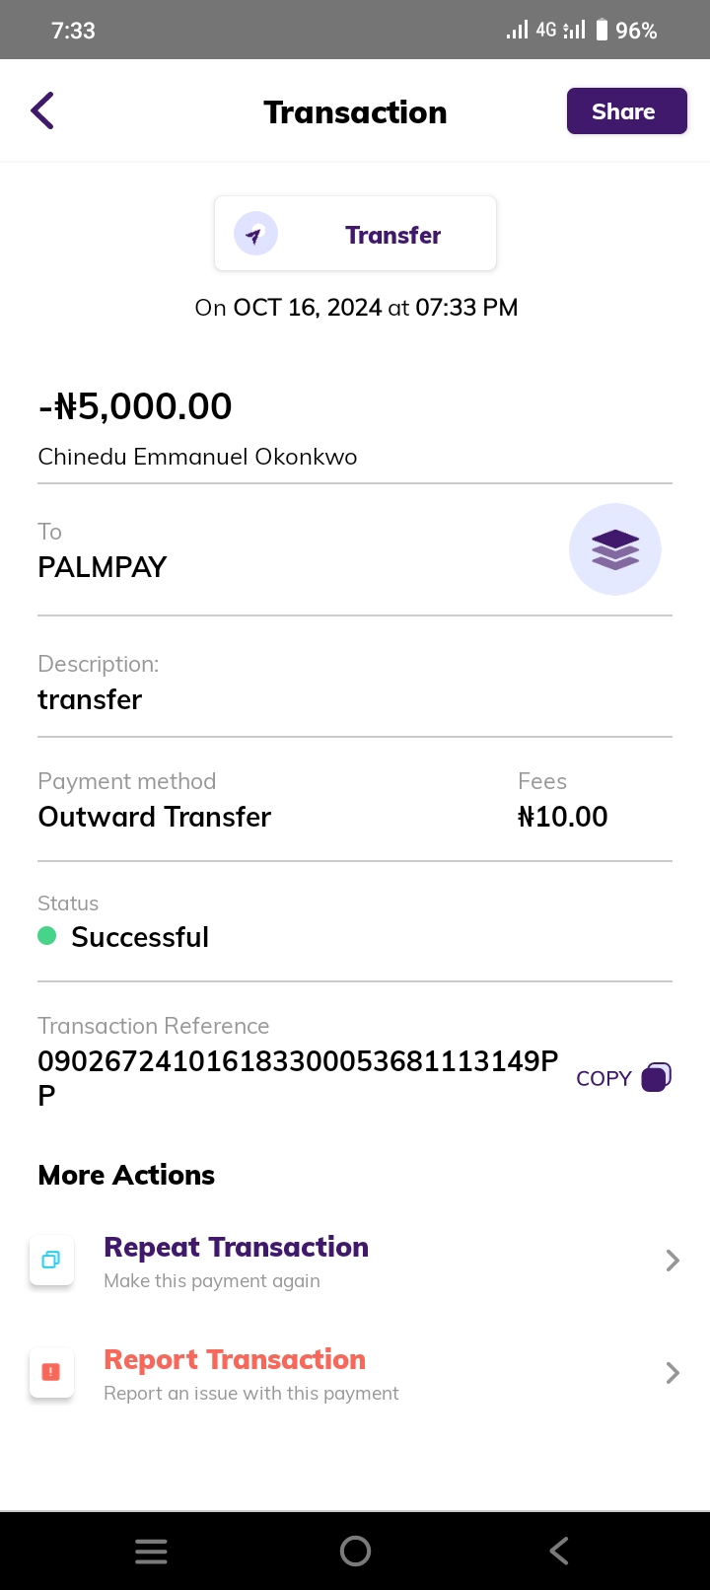Tap the green Successful status dot
The image size is (710, 1590).
(x=47, y=936)
